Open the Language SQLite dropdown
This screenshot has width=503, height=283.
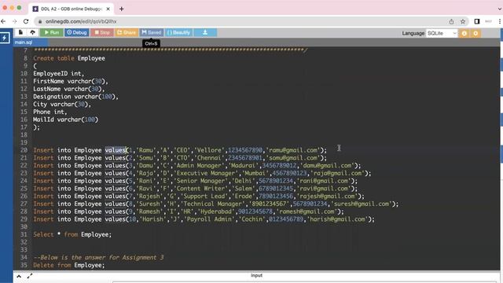coord(442,33)
